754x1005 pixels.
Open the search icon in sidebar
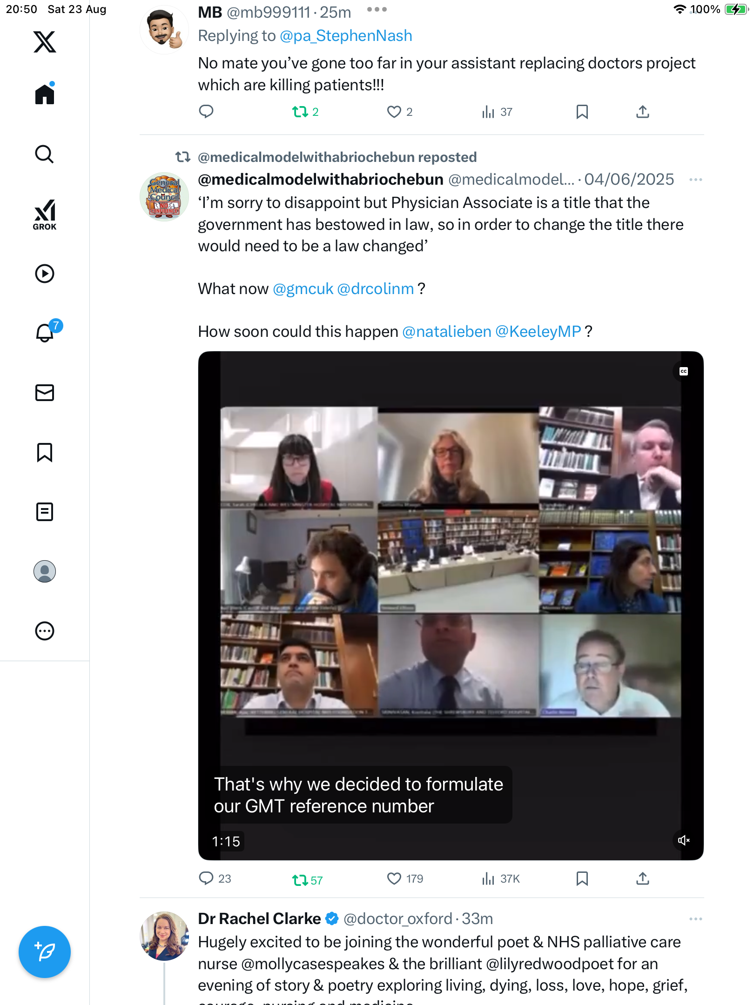click(x=45, y=154)
